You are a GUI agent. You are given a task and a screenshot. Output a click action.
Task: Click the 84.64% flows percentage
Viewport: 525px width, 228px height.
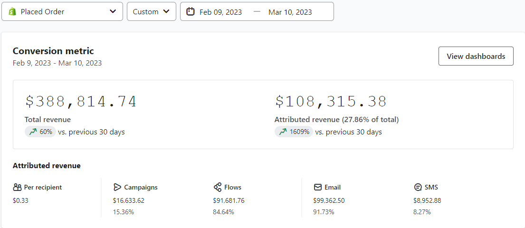pyautogui.click(x=223, y=212)
